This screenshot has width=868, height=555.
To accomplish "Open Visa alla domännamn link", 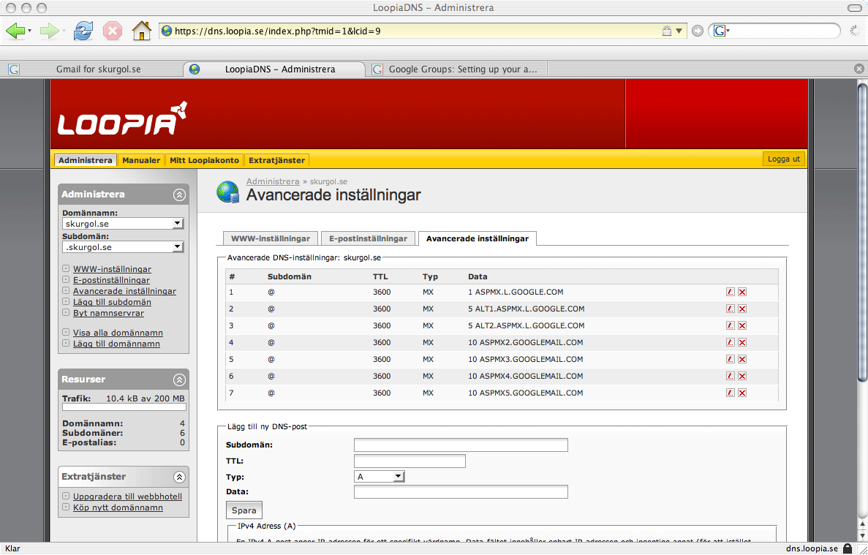I will [118, 333].
